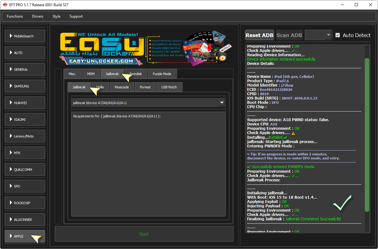Viewport: 378px width, 249px height.
Task: Expand the ROCKCHIP section
Action: pos(25,203)
